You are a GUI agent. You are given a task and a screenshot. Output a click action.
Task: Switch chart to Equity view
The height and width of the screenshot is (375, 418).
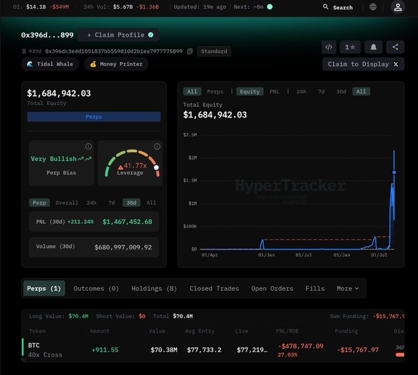tap(250, 92)
